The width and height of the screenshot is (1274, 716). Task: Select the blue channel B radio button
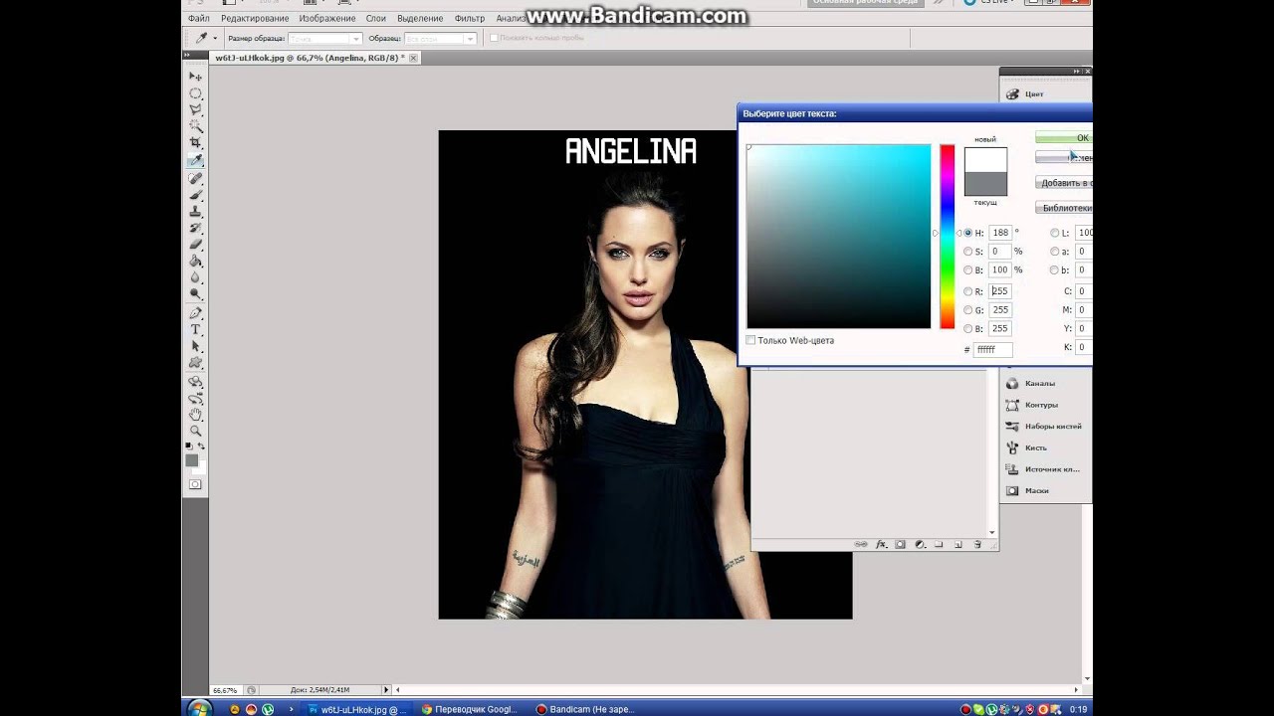point(967,328)
